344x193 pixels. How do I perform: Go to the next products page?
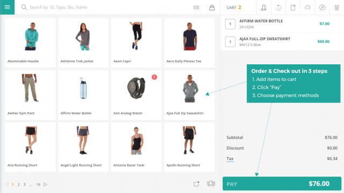coord(45,184)
